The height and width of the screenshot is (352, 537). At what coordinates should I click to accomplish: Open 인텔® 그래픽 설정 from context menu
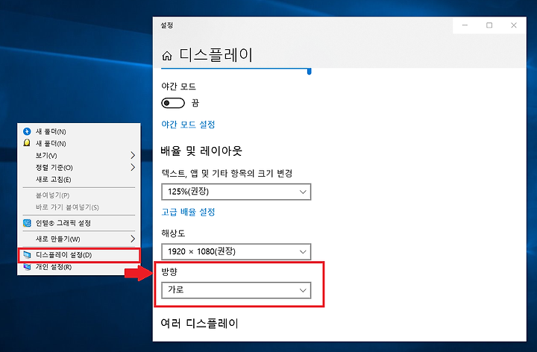(x=79, y=223)
